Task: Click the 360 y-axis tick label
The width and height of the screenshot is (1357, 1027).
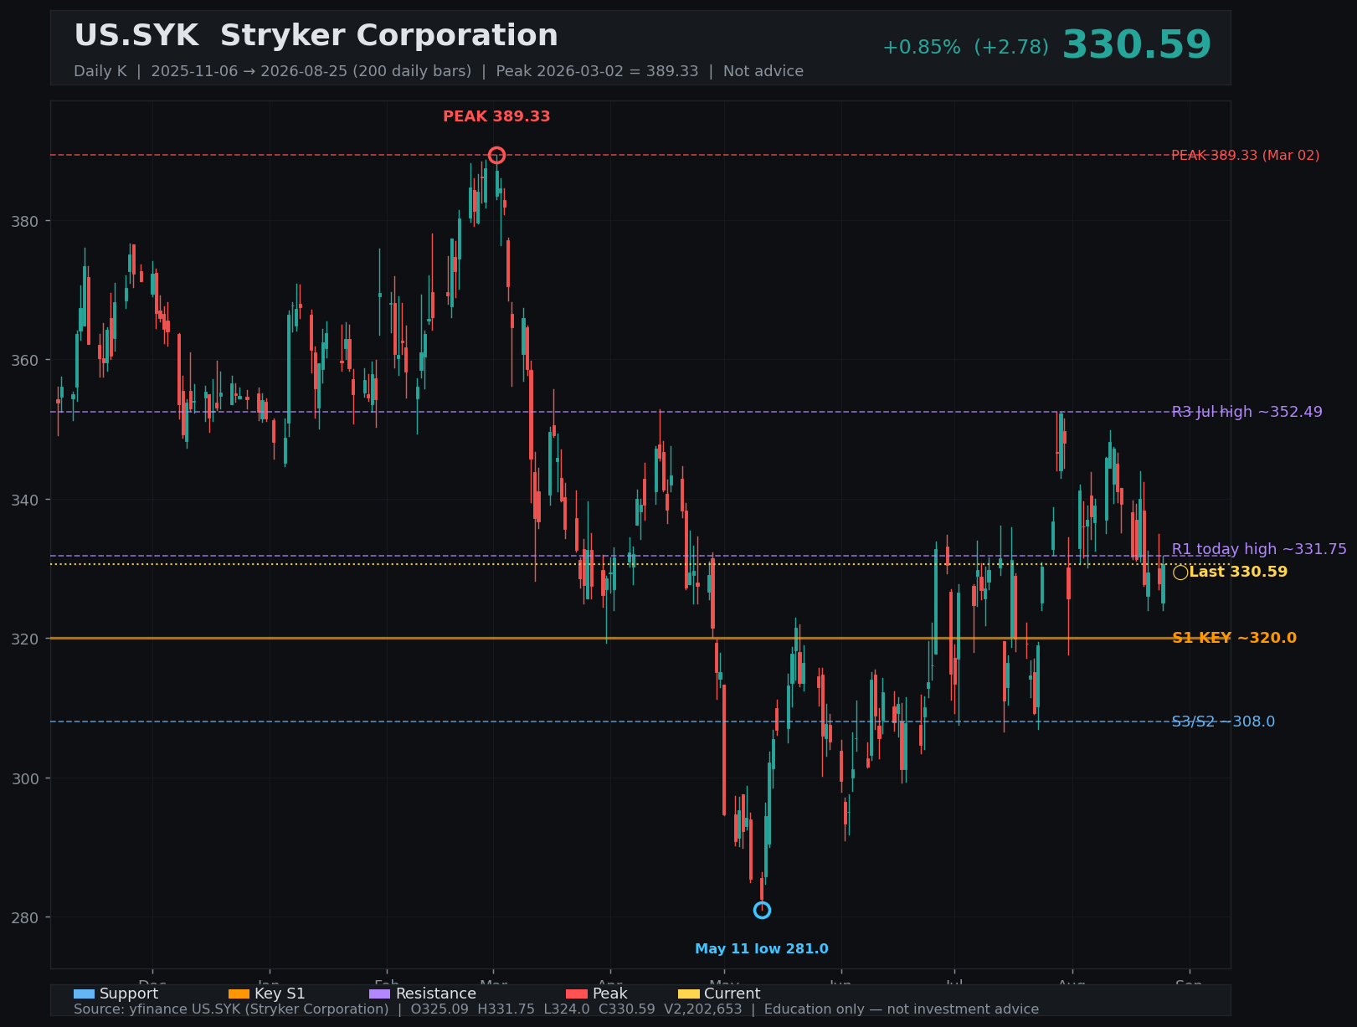Action: pyautogui.click(x=25, y=360)
